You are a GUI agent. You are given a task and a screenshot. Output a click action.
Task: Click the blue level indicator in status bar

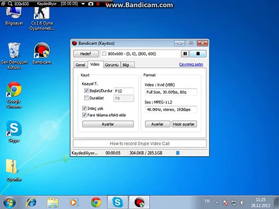(x=178, y=153)
